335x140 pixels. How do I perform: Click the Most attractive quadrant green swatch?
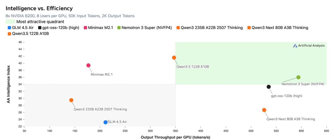pyautogui.click(x=10, y=22)
